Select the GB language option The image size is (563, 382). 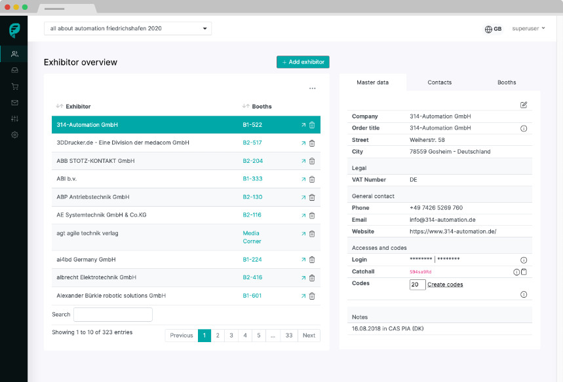coord(497,29)
